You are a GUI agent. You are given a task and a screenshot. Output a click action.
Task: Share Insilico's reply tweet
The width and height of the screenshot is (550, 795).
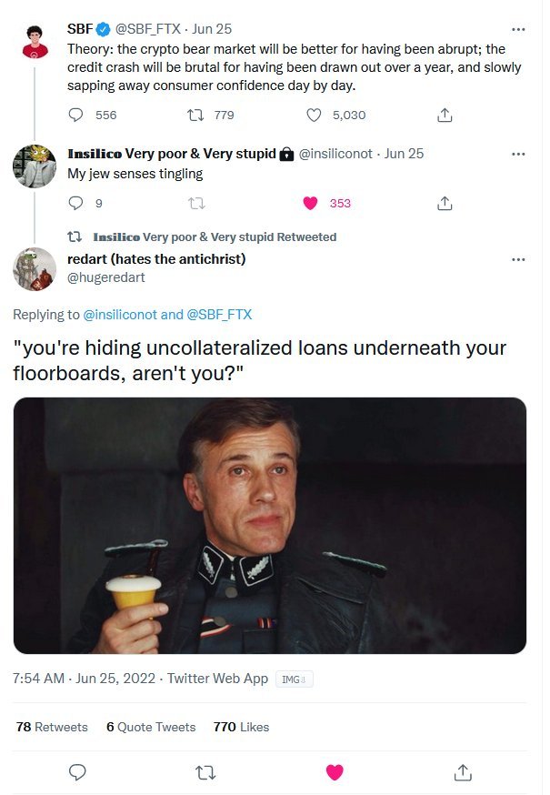(445, 203)
